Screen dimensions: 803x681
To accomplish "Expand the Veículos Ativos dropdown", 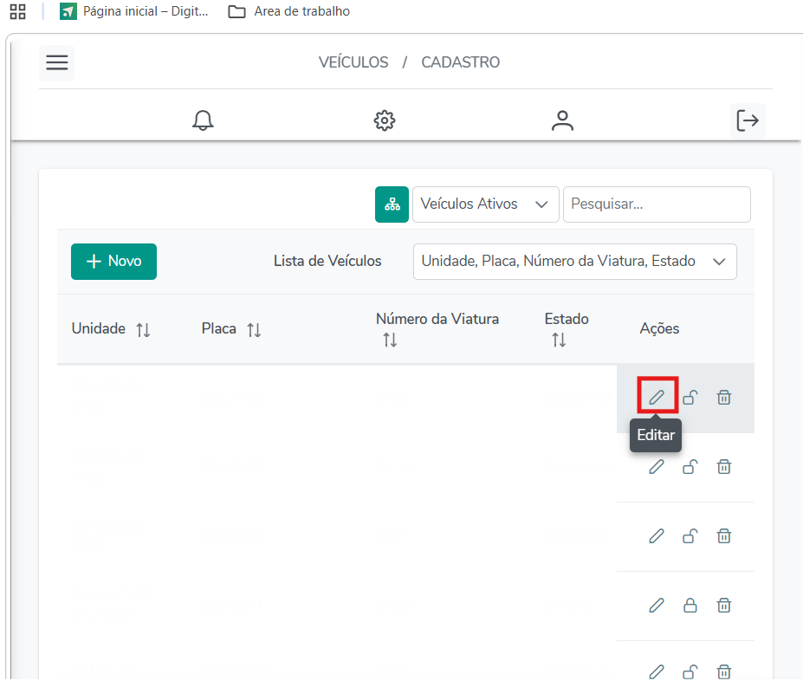I will (x=485, y=204).
